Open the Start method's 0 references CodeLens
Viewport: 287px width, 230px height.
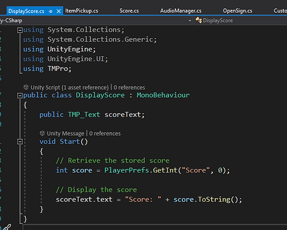click(105, 133)
